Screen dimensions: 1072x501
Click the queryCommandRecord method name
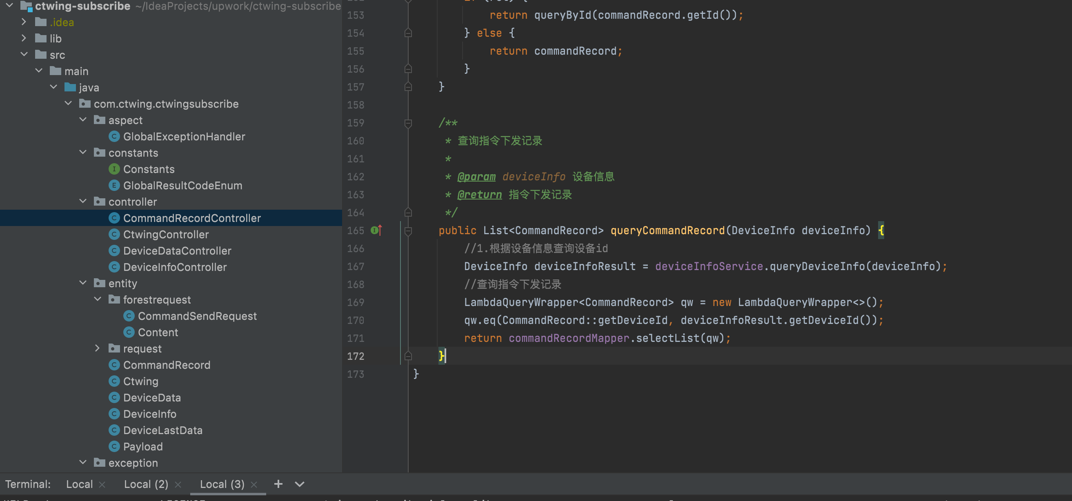coord(667,231)
